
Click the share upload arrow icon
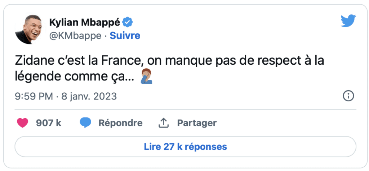[x=164, y=123]
